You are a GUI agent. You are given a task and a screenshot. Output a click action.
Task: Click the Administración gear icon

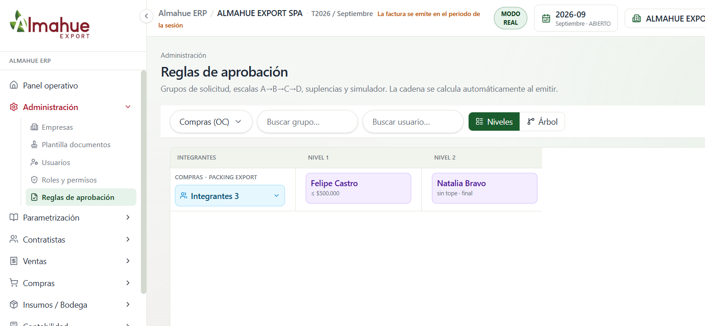(14, 107)
